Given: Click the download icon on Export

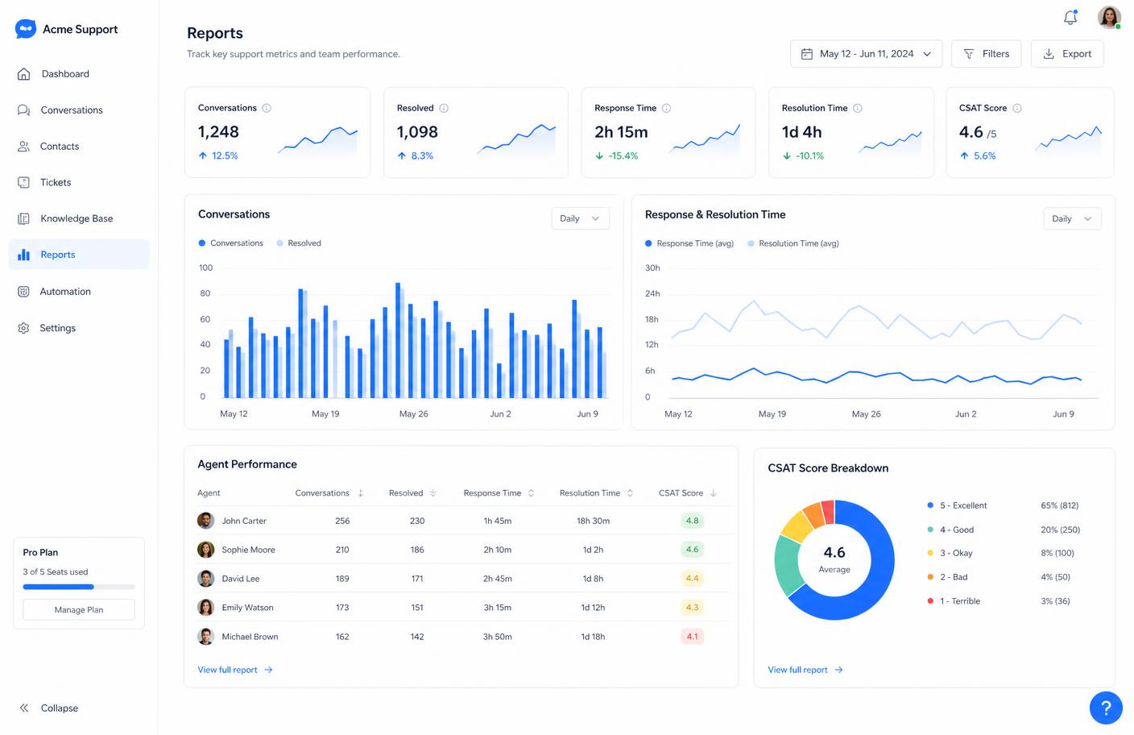Looking at the screenshot, I should tap(1049, 54).
